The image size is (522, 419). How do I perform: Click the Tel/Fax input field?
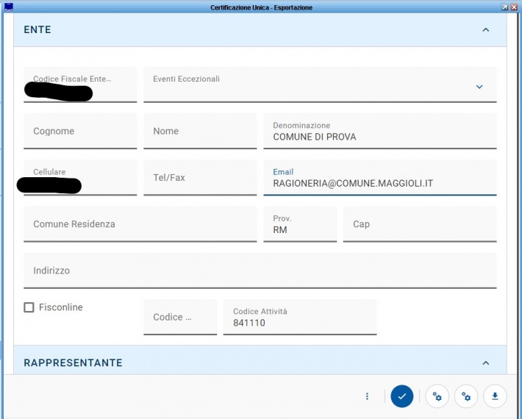pyautogui.click(x=200, y=178)
